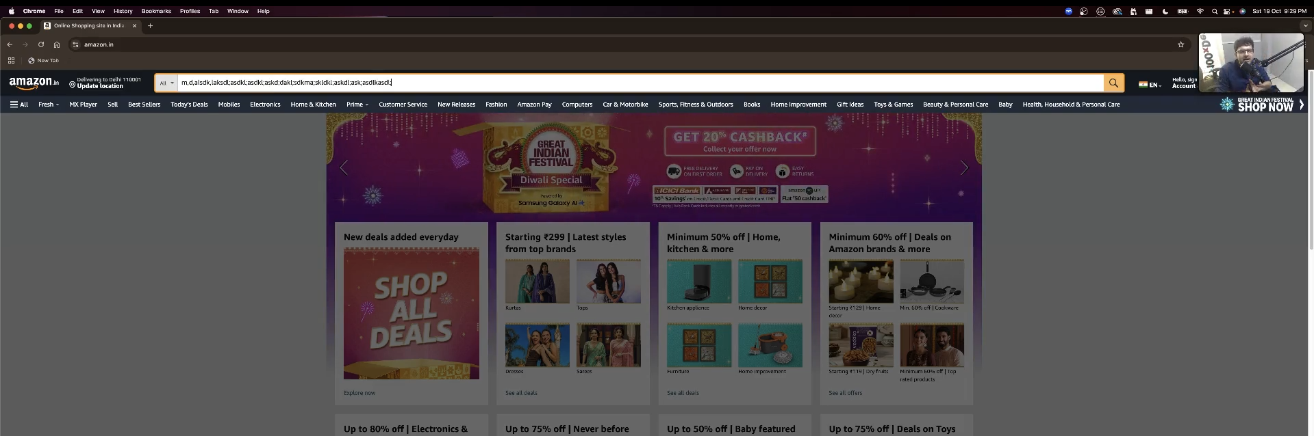Click See all offers link
This screenshot has height=436, width=1314.
point(845,393)
